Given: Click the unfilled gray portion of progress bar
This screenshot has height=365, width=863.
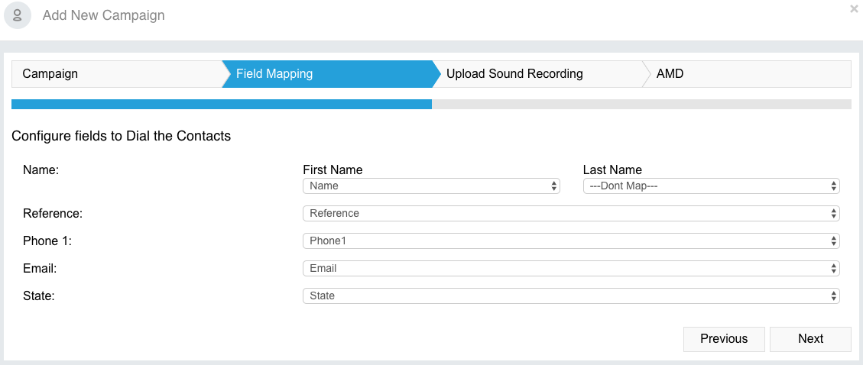Looking at the screenshot, I should point(642,104).
